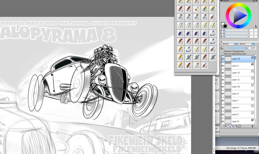259x154 pixels.
Task: Hide Layer 29 using its eye icon
Action: point(223,59)
